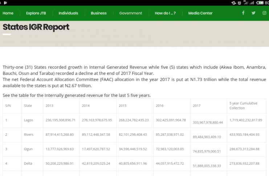The height and width of the screenshot is (176, 269).
Task: Open the JTB Twitter page icon
Action: 253,13
